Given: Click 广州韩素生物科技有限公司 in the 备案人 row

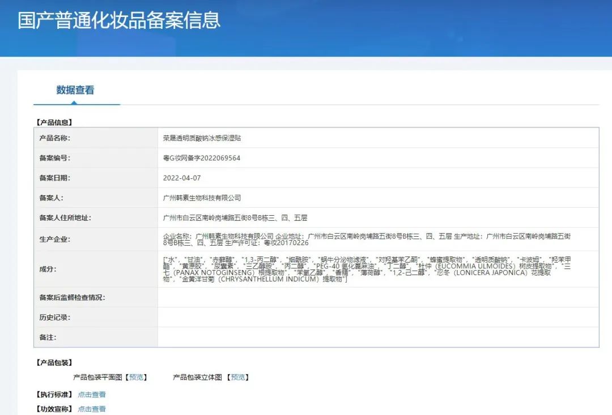Looking at the screenshot, I should coord(202,198).
